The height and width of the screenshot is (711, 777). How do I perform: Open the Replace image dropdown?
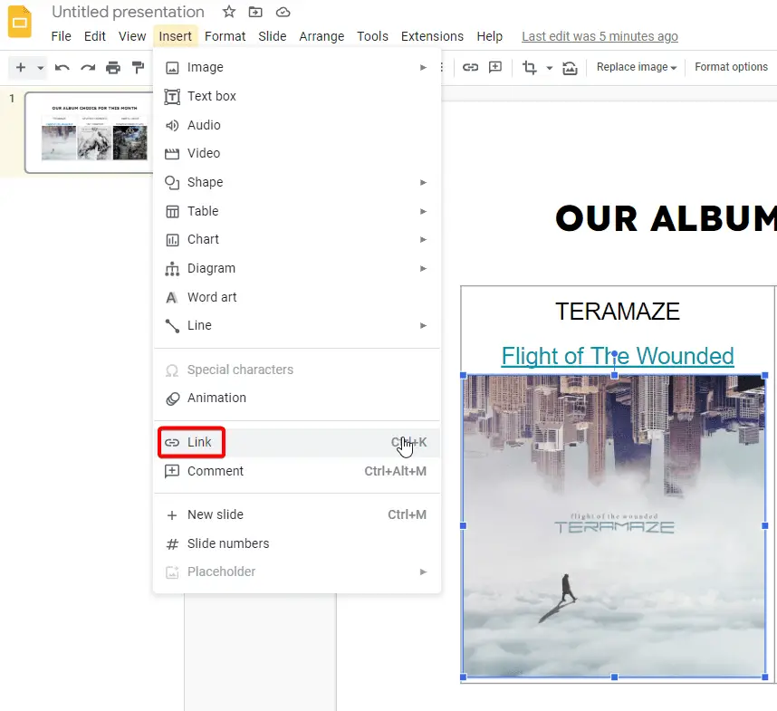click(x=637, y=67)
